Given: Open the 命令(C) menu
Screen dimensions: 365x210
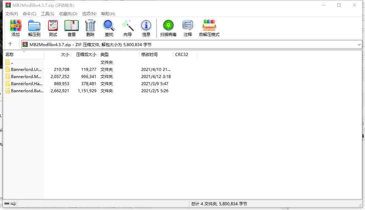Looking at the screenshot, I should [x=30, y=14].
